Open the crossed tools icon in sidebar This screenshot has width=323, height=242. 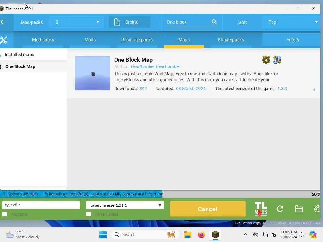click(x=4, y=40)
